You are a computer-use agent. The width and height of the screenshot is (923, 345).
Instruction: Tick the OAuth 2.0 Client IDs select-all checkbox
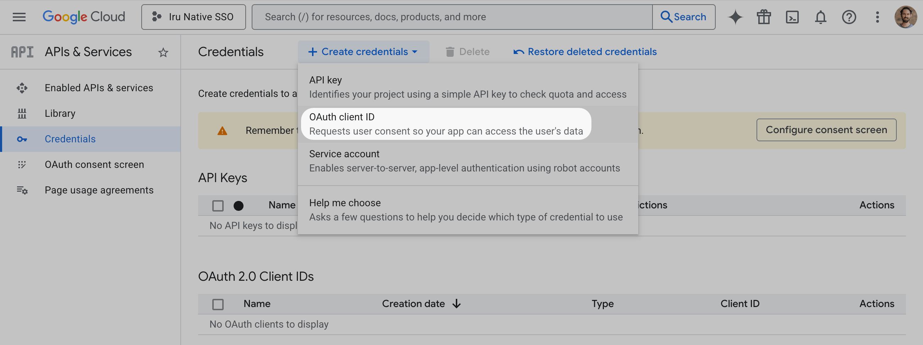tap(218, 304)
